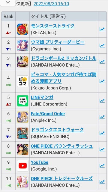Open the ONE PIECE トレジャークルーズ link
This screenshot has width=108, height=192.
point(62,178)
